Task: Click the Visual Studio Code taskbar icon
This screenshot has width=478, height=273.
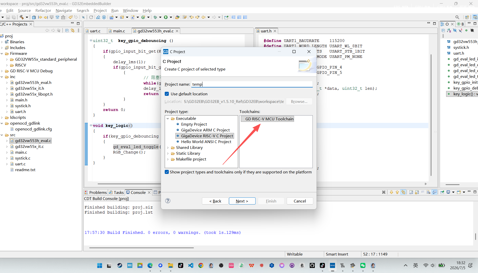Action: [191, 265]
